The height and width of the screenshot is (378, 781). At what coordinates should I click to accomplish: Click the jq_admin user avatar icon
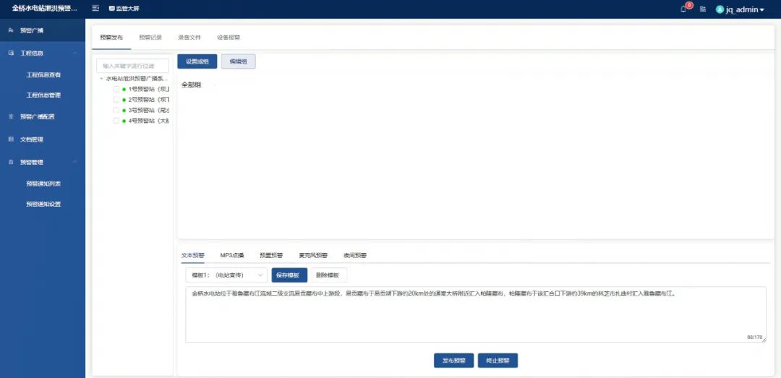(720, 9)
